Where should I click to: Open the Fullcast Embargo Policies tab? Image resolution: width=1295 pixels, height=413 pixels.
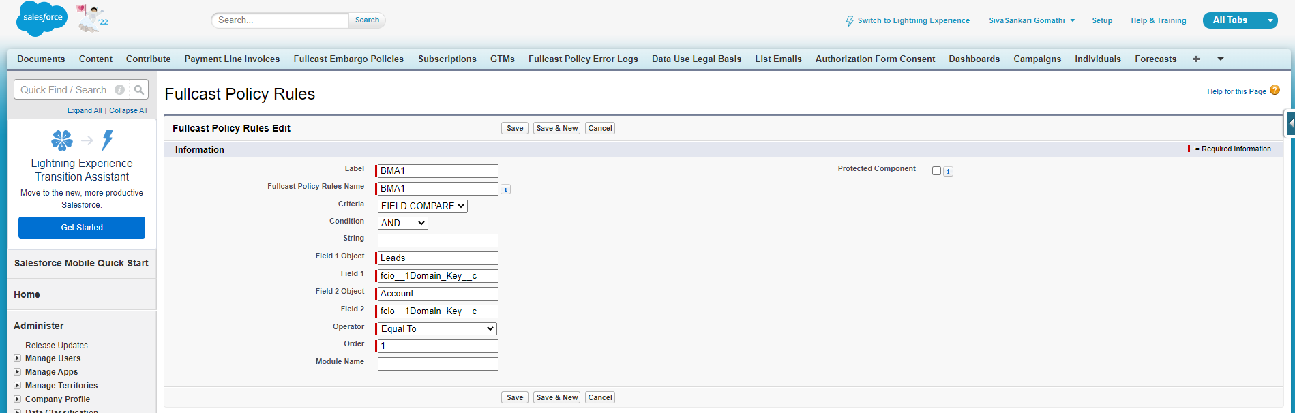[x=348, y=59]
